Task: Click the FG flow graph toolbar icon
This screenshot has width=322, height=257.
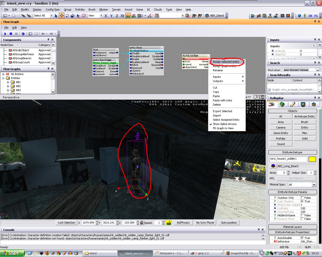Action: click(316, 16)
